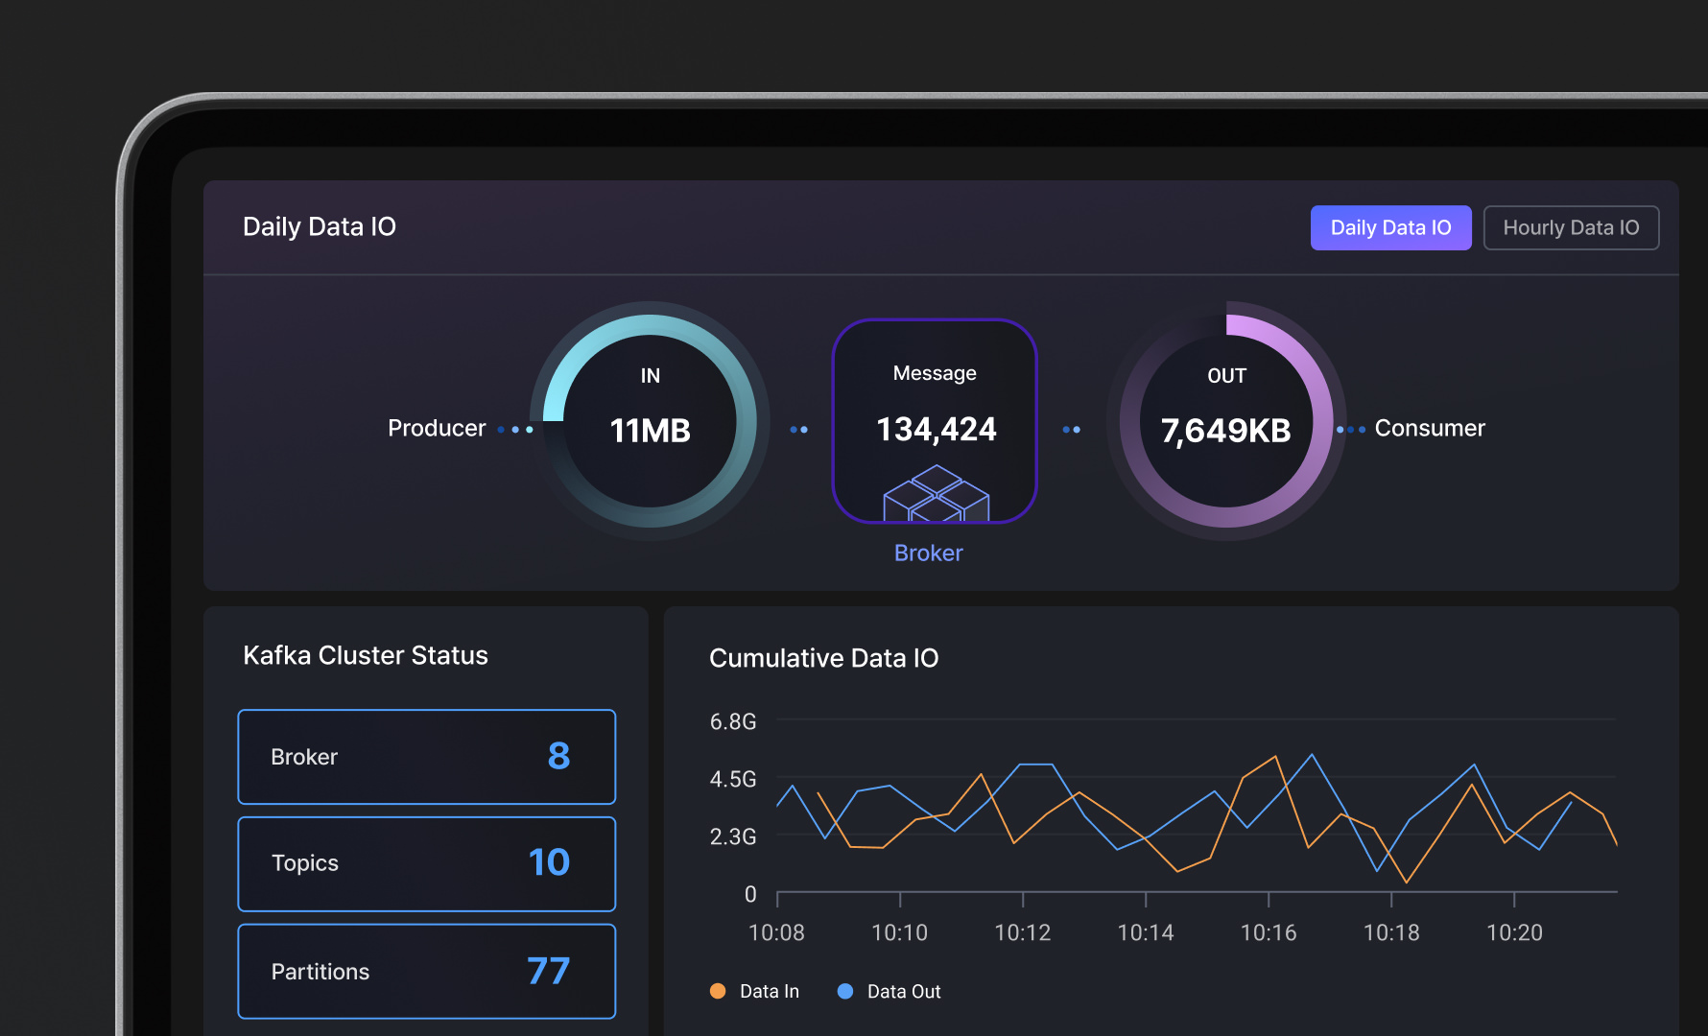Viewport: 1708px width, 1036px height.
Task: Click the IN 11MB circular gauge
Action: pos(650,421)
